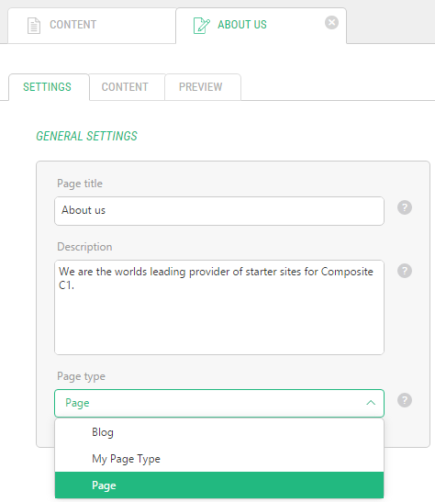Click into the Description text area
The height and width of the screenshot is (502, 435).
pos(219,307)
